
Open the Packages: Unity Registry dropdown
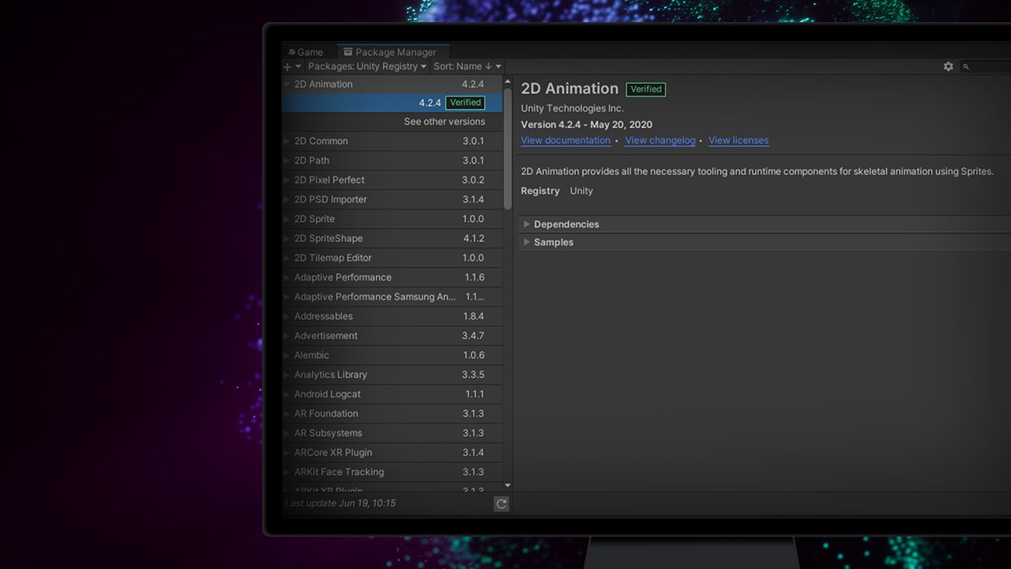[366, 66]
